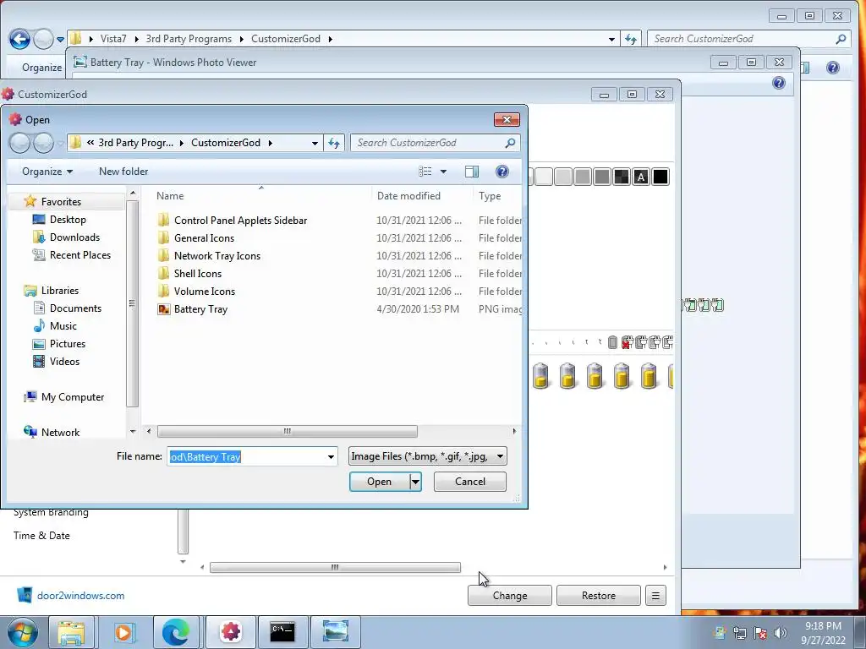The width and height of the screenshot is (866, 649).
Task: Close the Open dialog
Action: coord(507,120)
